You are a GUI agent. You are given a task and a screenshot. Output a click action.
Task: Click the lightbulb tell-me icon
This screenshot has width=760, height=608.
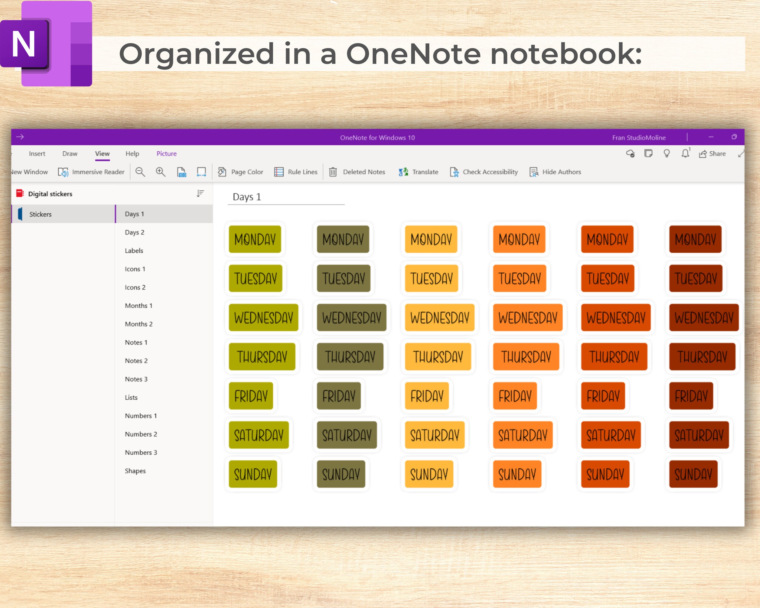click(667, 153)
